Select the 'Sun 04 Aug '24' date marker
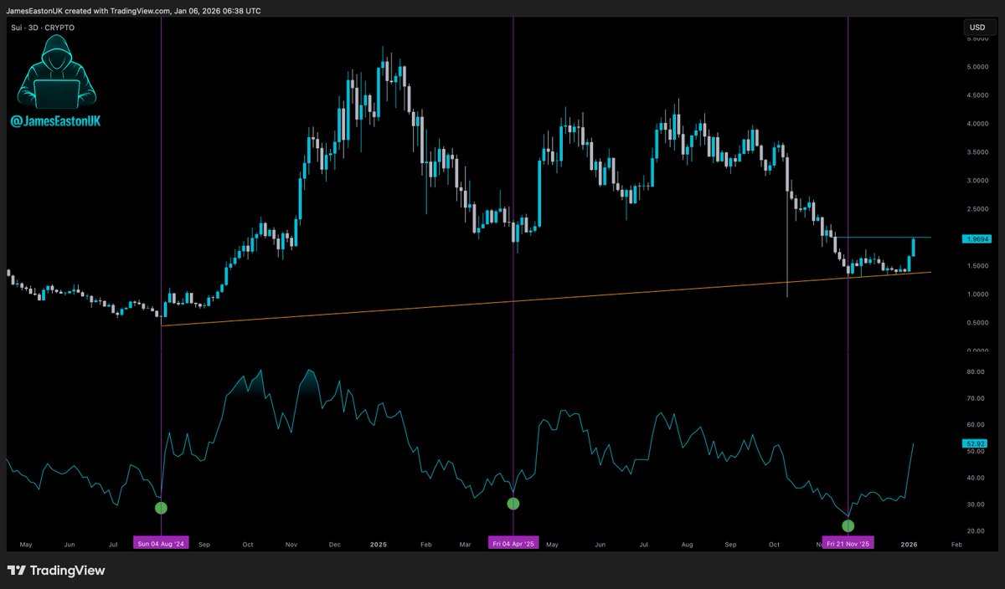 [x=162, y=543]
